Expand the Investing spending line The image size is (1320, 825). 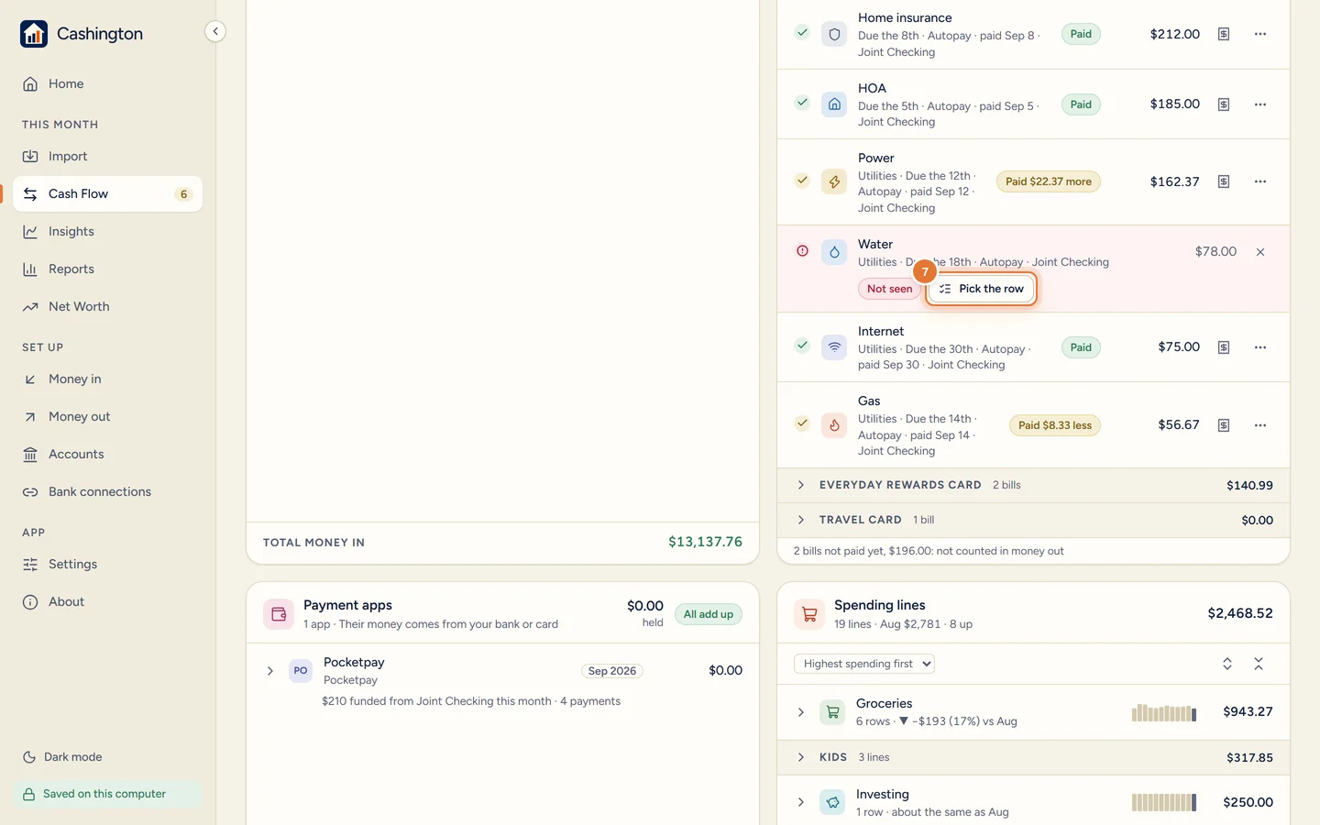click(801, 802)
